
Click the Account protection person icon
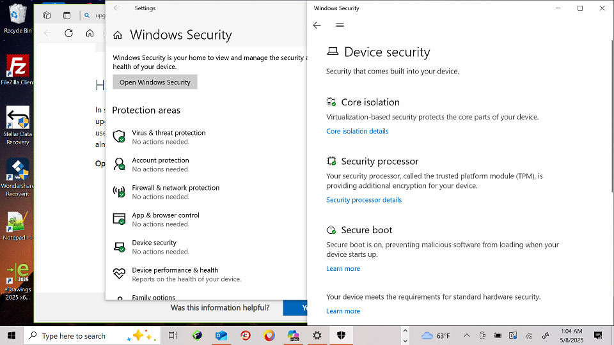tap(119, 164)
